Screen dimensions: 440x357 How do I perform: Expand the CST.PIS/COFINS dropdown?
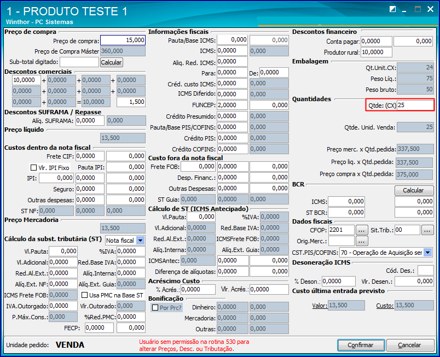tap(427, 253)
